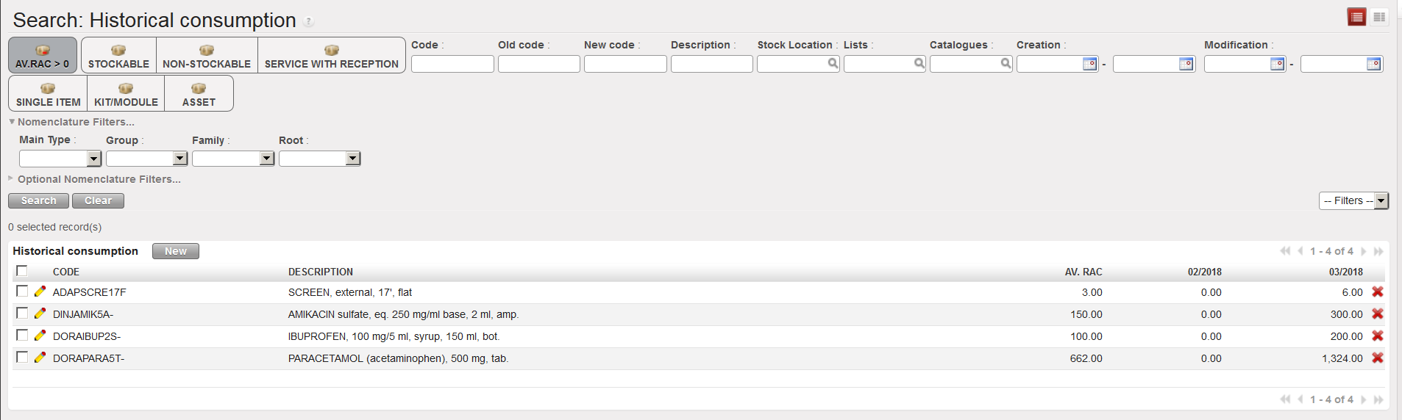Open the Modification start date calendar
The height and width of the screenshot is (420, 1402).
[x=1277, y=64]
